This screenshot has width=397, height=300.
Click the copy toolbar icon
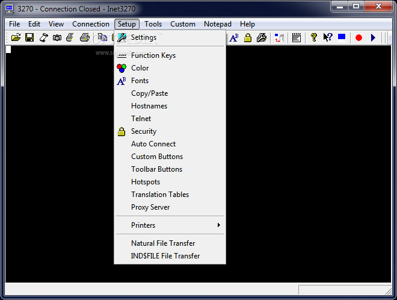tap(102, 37)
